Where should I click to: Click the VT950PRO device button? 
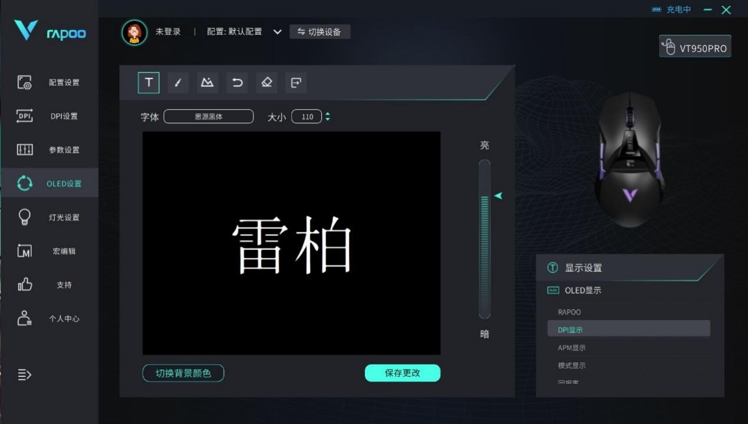click(695, 47)
